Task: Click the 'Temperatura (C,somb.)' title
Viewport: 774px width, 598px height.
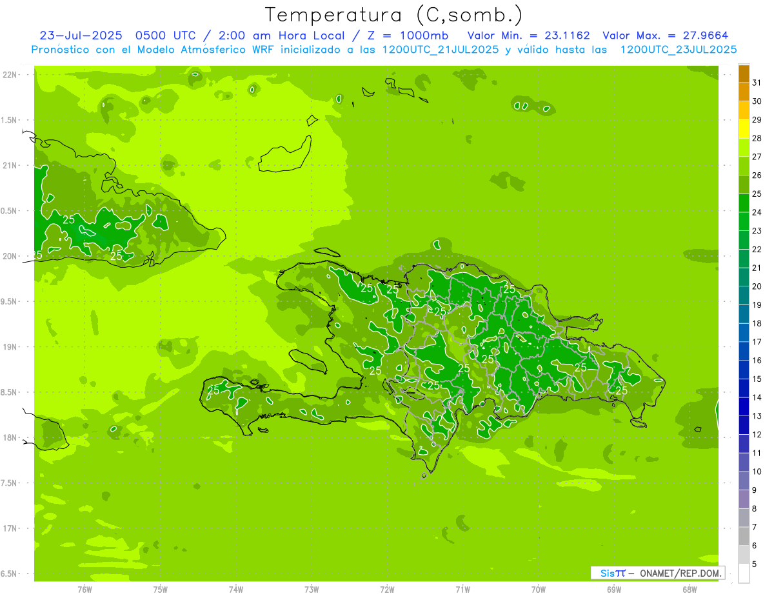Action: (393, 15)
